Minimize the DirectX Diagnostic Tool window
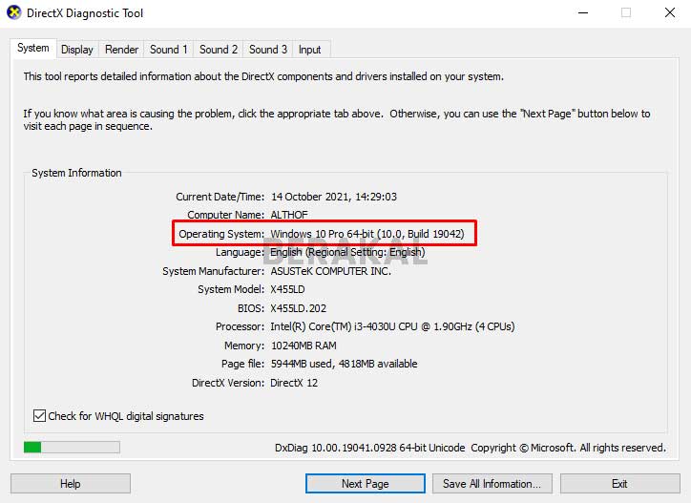This screenshot has height=503, width=691. pyautogui.click(x=582, y=13)
